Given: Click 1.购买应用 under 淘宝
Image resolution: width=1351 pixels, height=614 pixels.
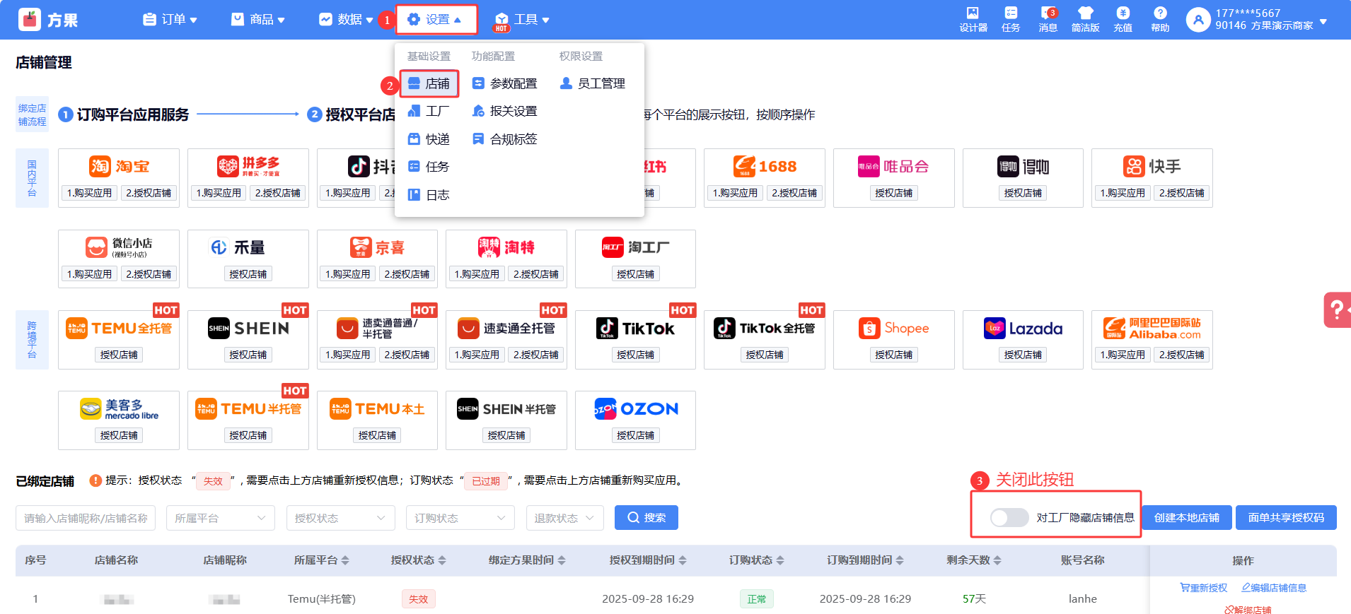Looking at the screenshot, I should pos(89,193).
